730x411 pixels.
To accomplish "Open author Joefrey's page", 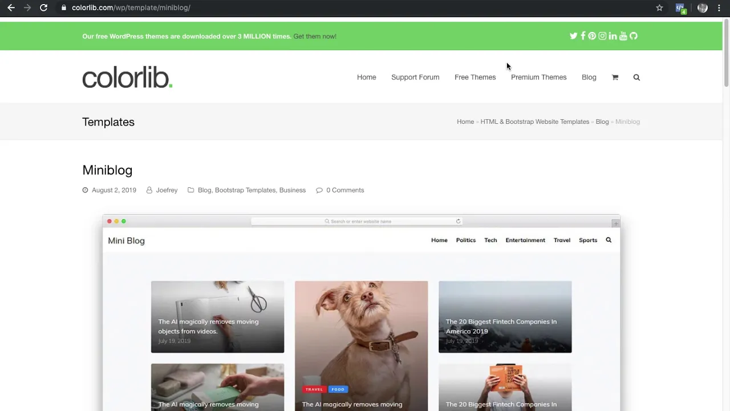I will [x=167, y=190].
